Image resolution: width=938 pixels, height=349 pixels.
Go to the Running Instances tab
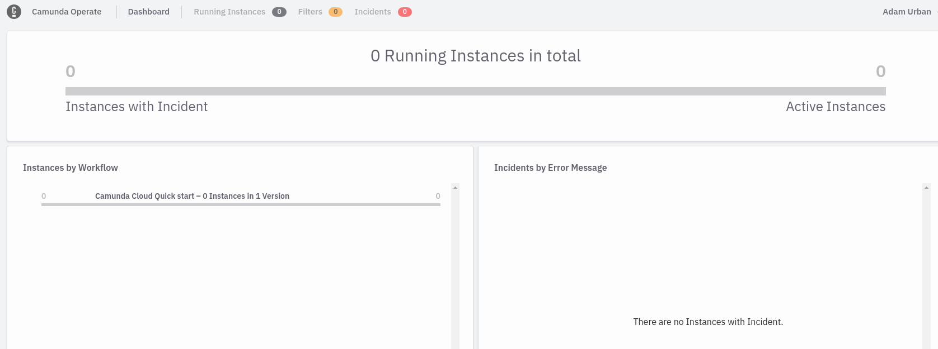pos(229,12)
